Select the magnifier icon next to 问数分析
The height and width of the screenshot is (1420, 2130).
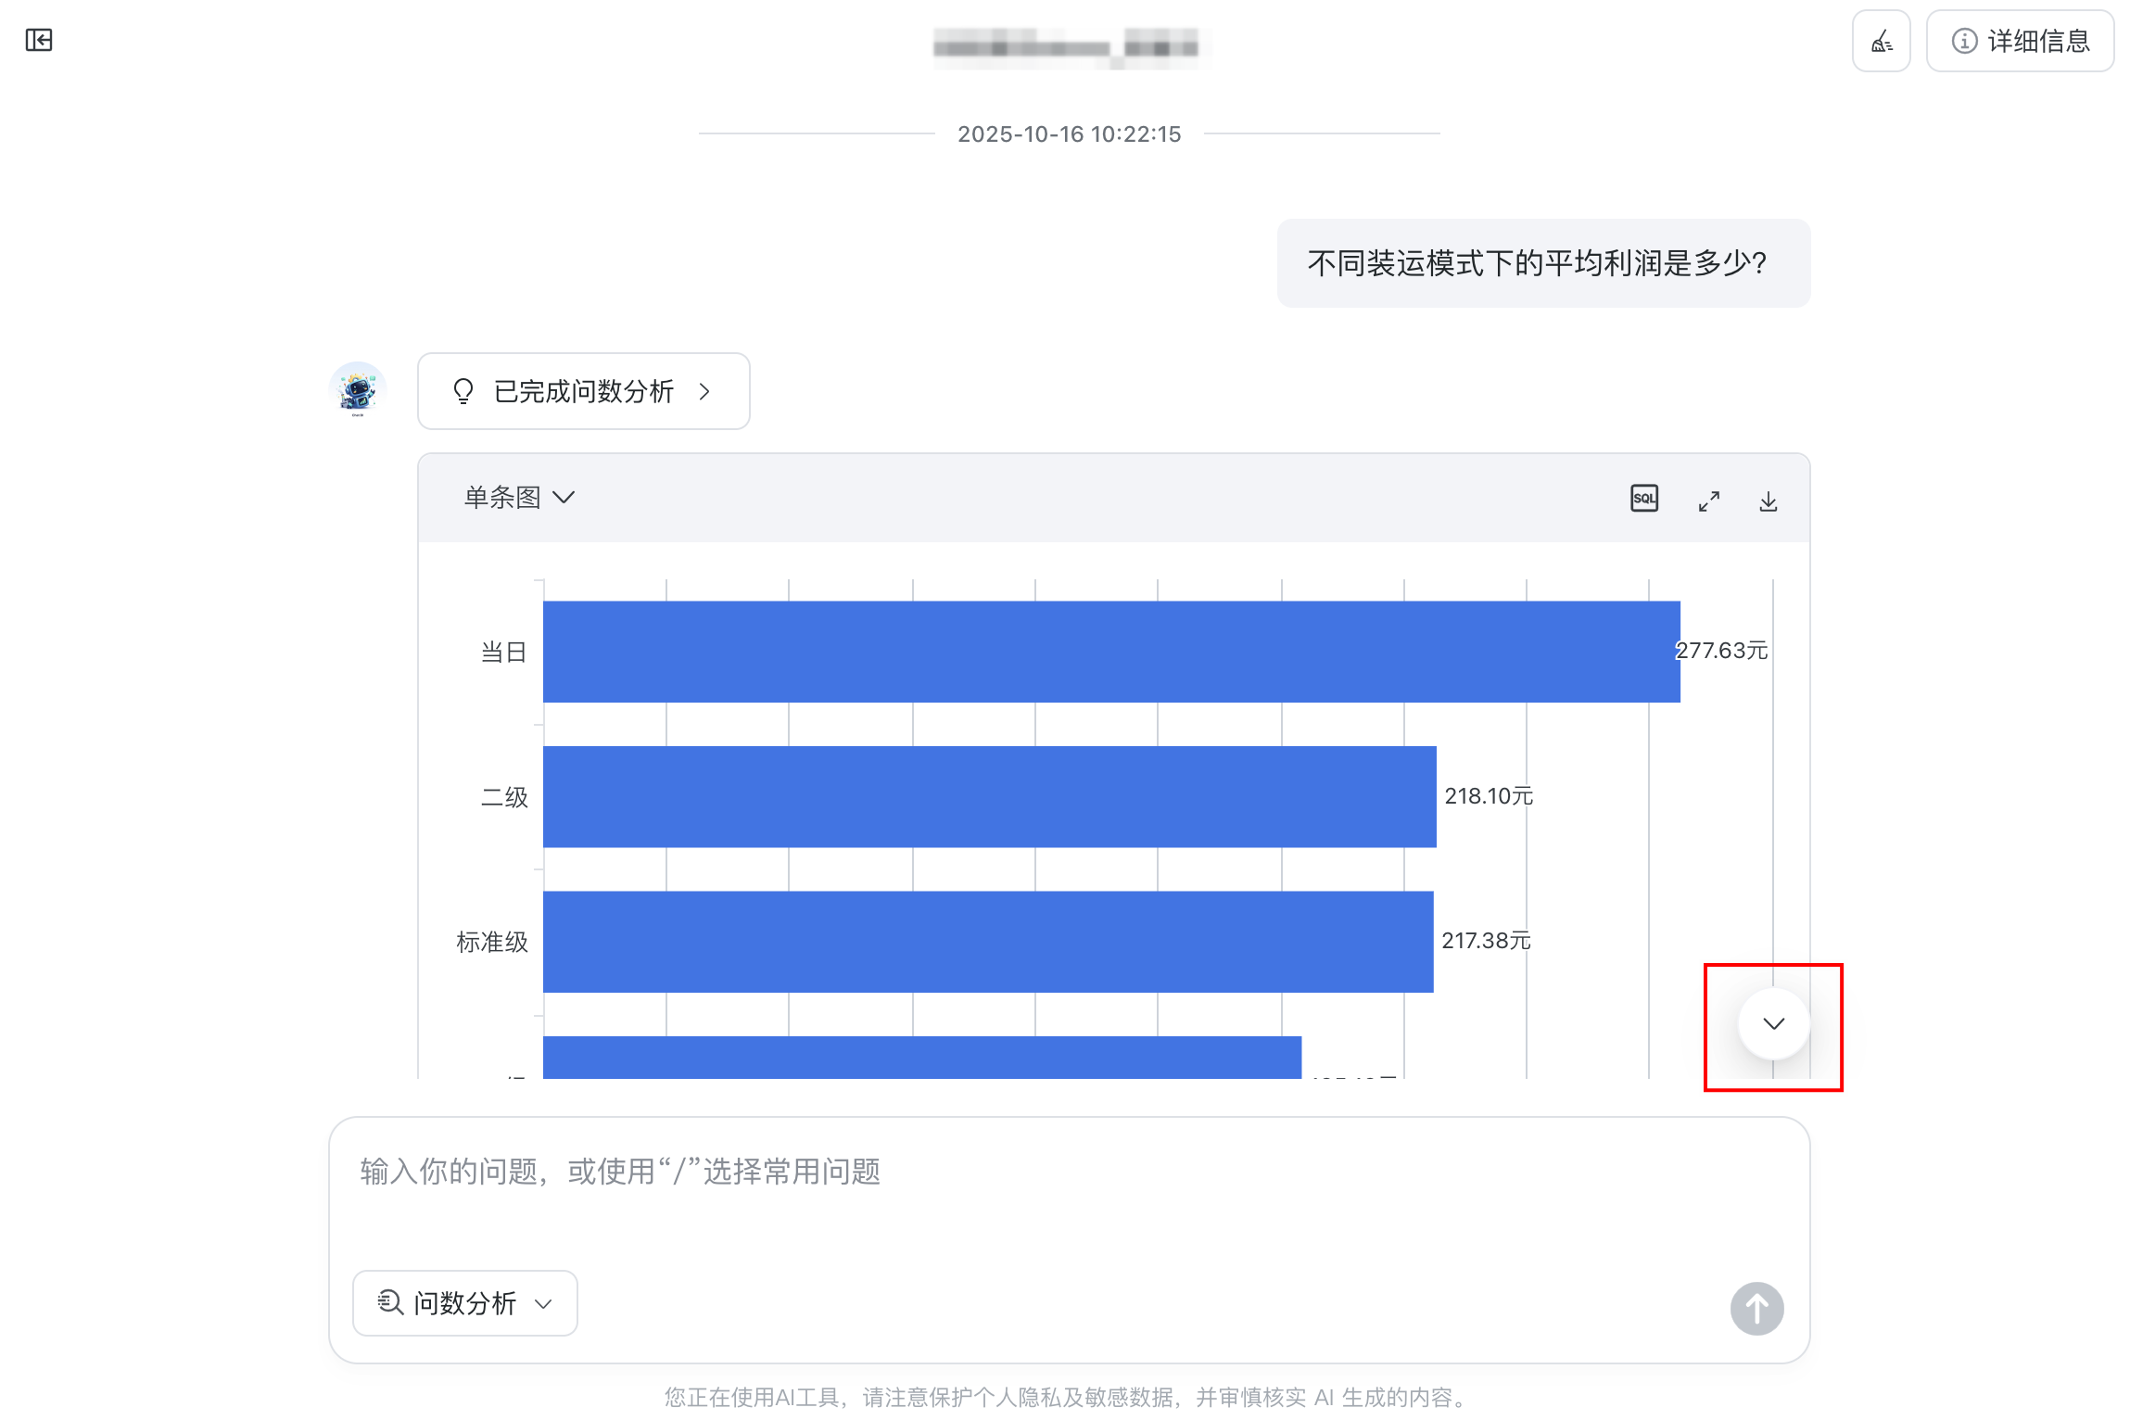(390, 1302)
